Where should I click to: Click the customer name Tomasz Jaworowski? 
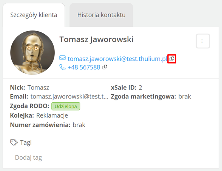pyautogui.click(x=96, y=39)
